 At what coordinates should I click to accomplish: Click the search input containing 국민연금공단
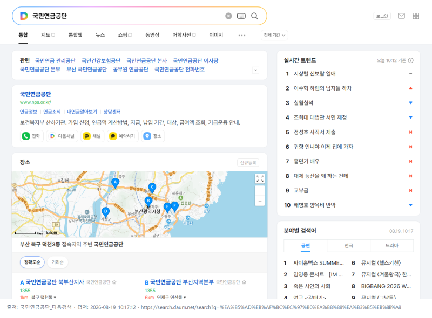[x=127, y=16]
